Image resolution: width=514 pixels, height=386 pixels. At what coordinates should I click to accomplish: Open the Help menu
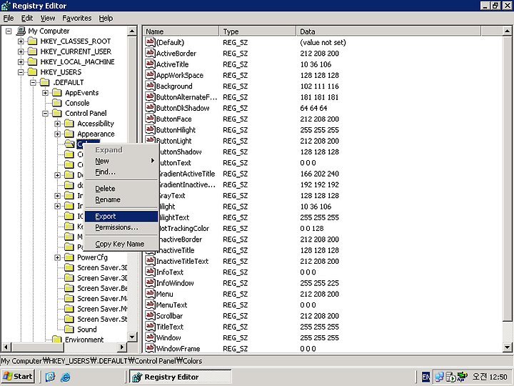coord(106,18)
